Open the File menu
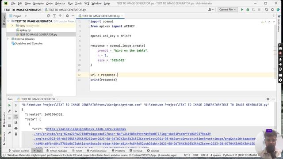The width and height of the screenshot is (283, 159). [x=13, y=3]
